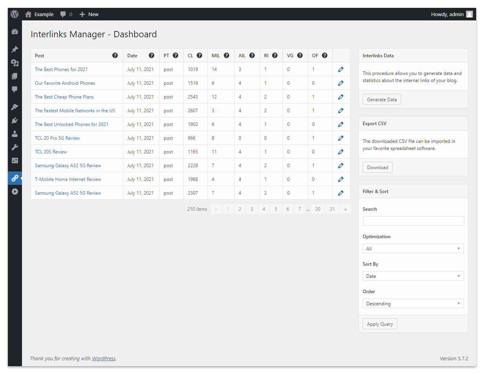
Task: Open the WordPress footer link
Action: click(x=104, y=358)
